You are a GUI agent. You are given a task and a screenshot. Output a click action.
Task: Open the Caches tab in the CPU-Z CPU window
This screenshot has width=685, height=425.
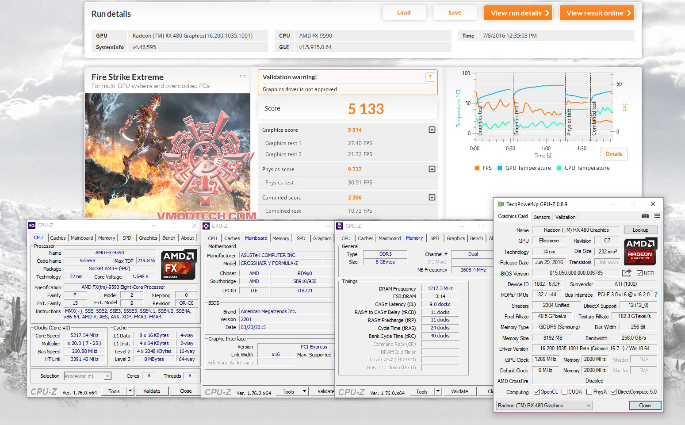(x=57, y=238)
